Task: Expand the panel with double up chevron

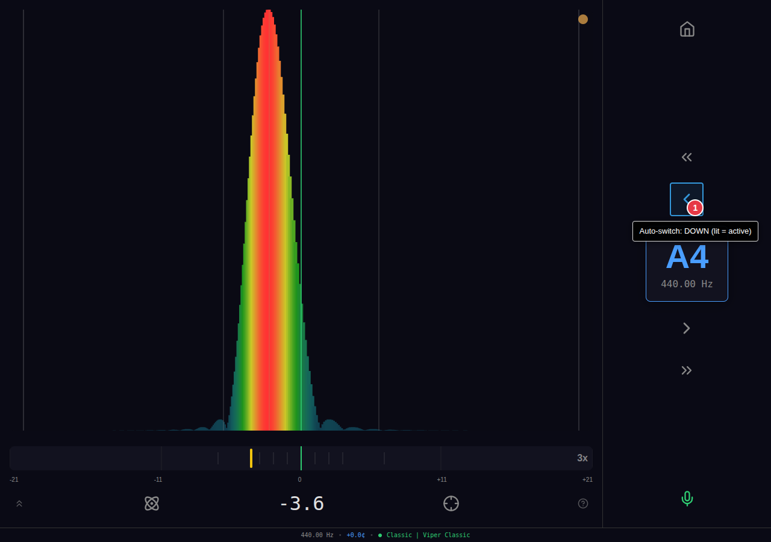Action: click(x=19, y=503)
